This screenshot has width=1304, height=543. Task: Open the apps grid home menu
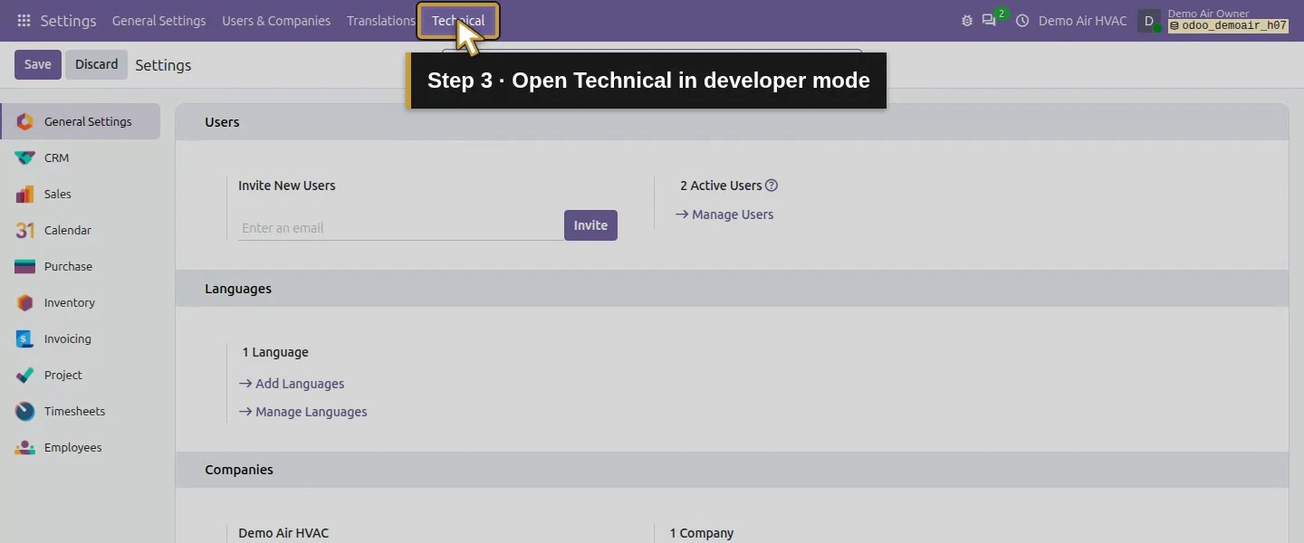24,21
